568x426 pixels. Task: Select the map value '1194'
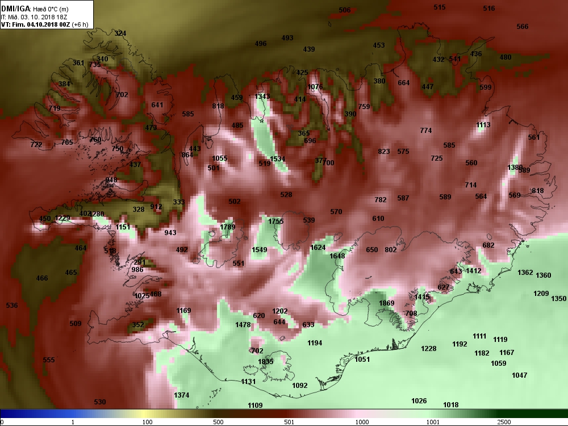(315, 343)
